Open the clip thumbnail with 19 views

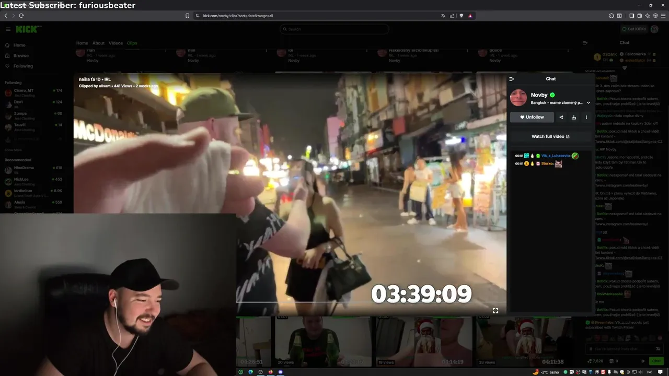pyautogui.click(x=423, y=342)
